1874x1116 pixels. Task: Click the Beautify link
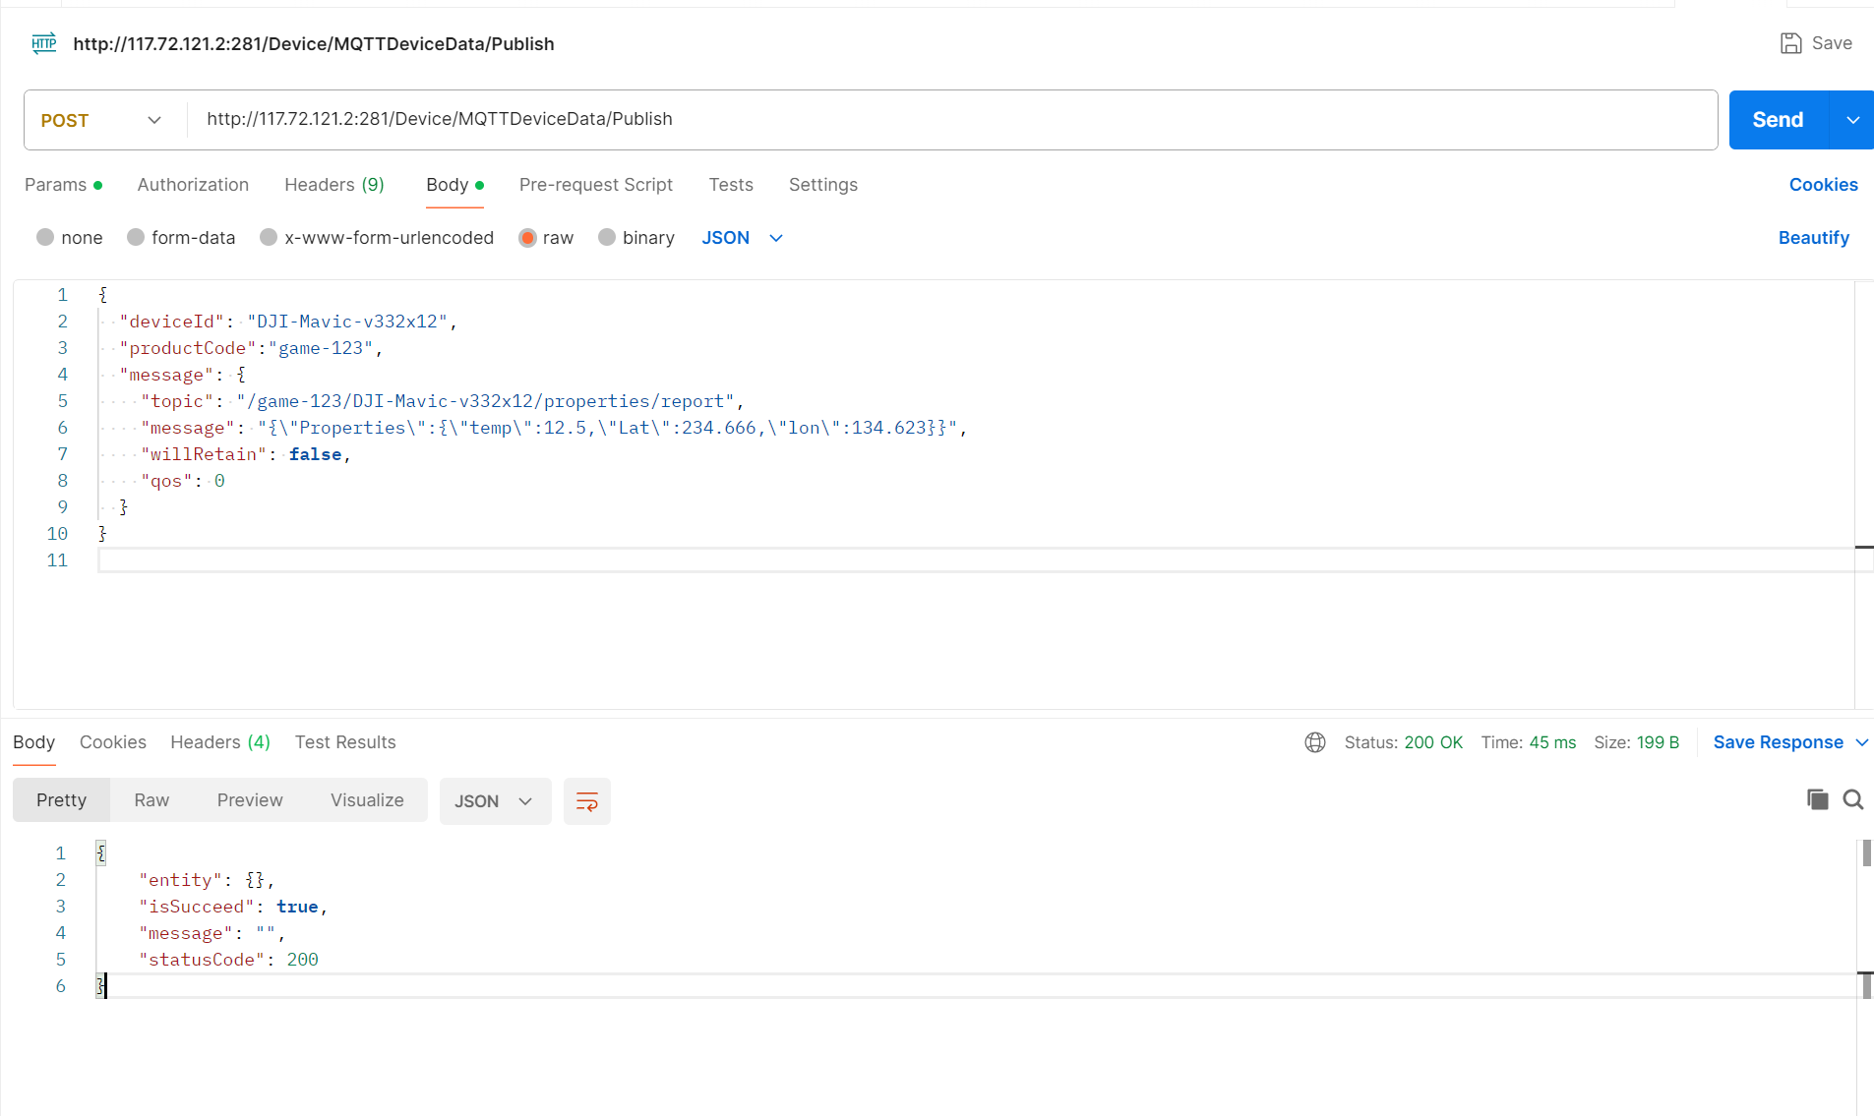(x=1814, y=238)
